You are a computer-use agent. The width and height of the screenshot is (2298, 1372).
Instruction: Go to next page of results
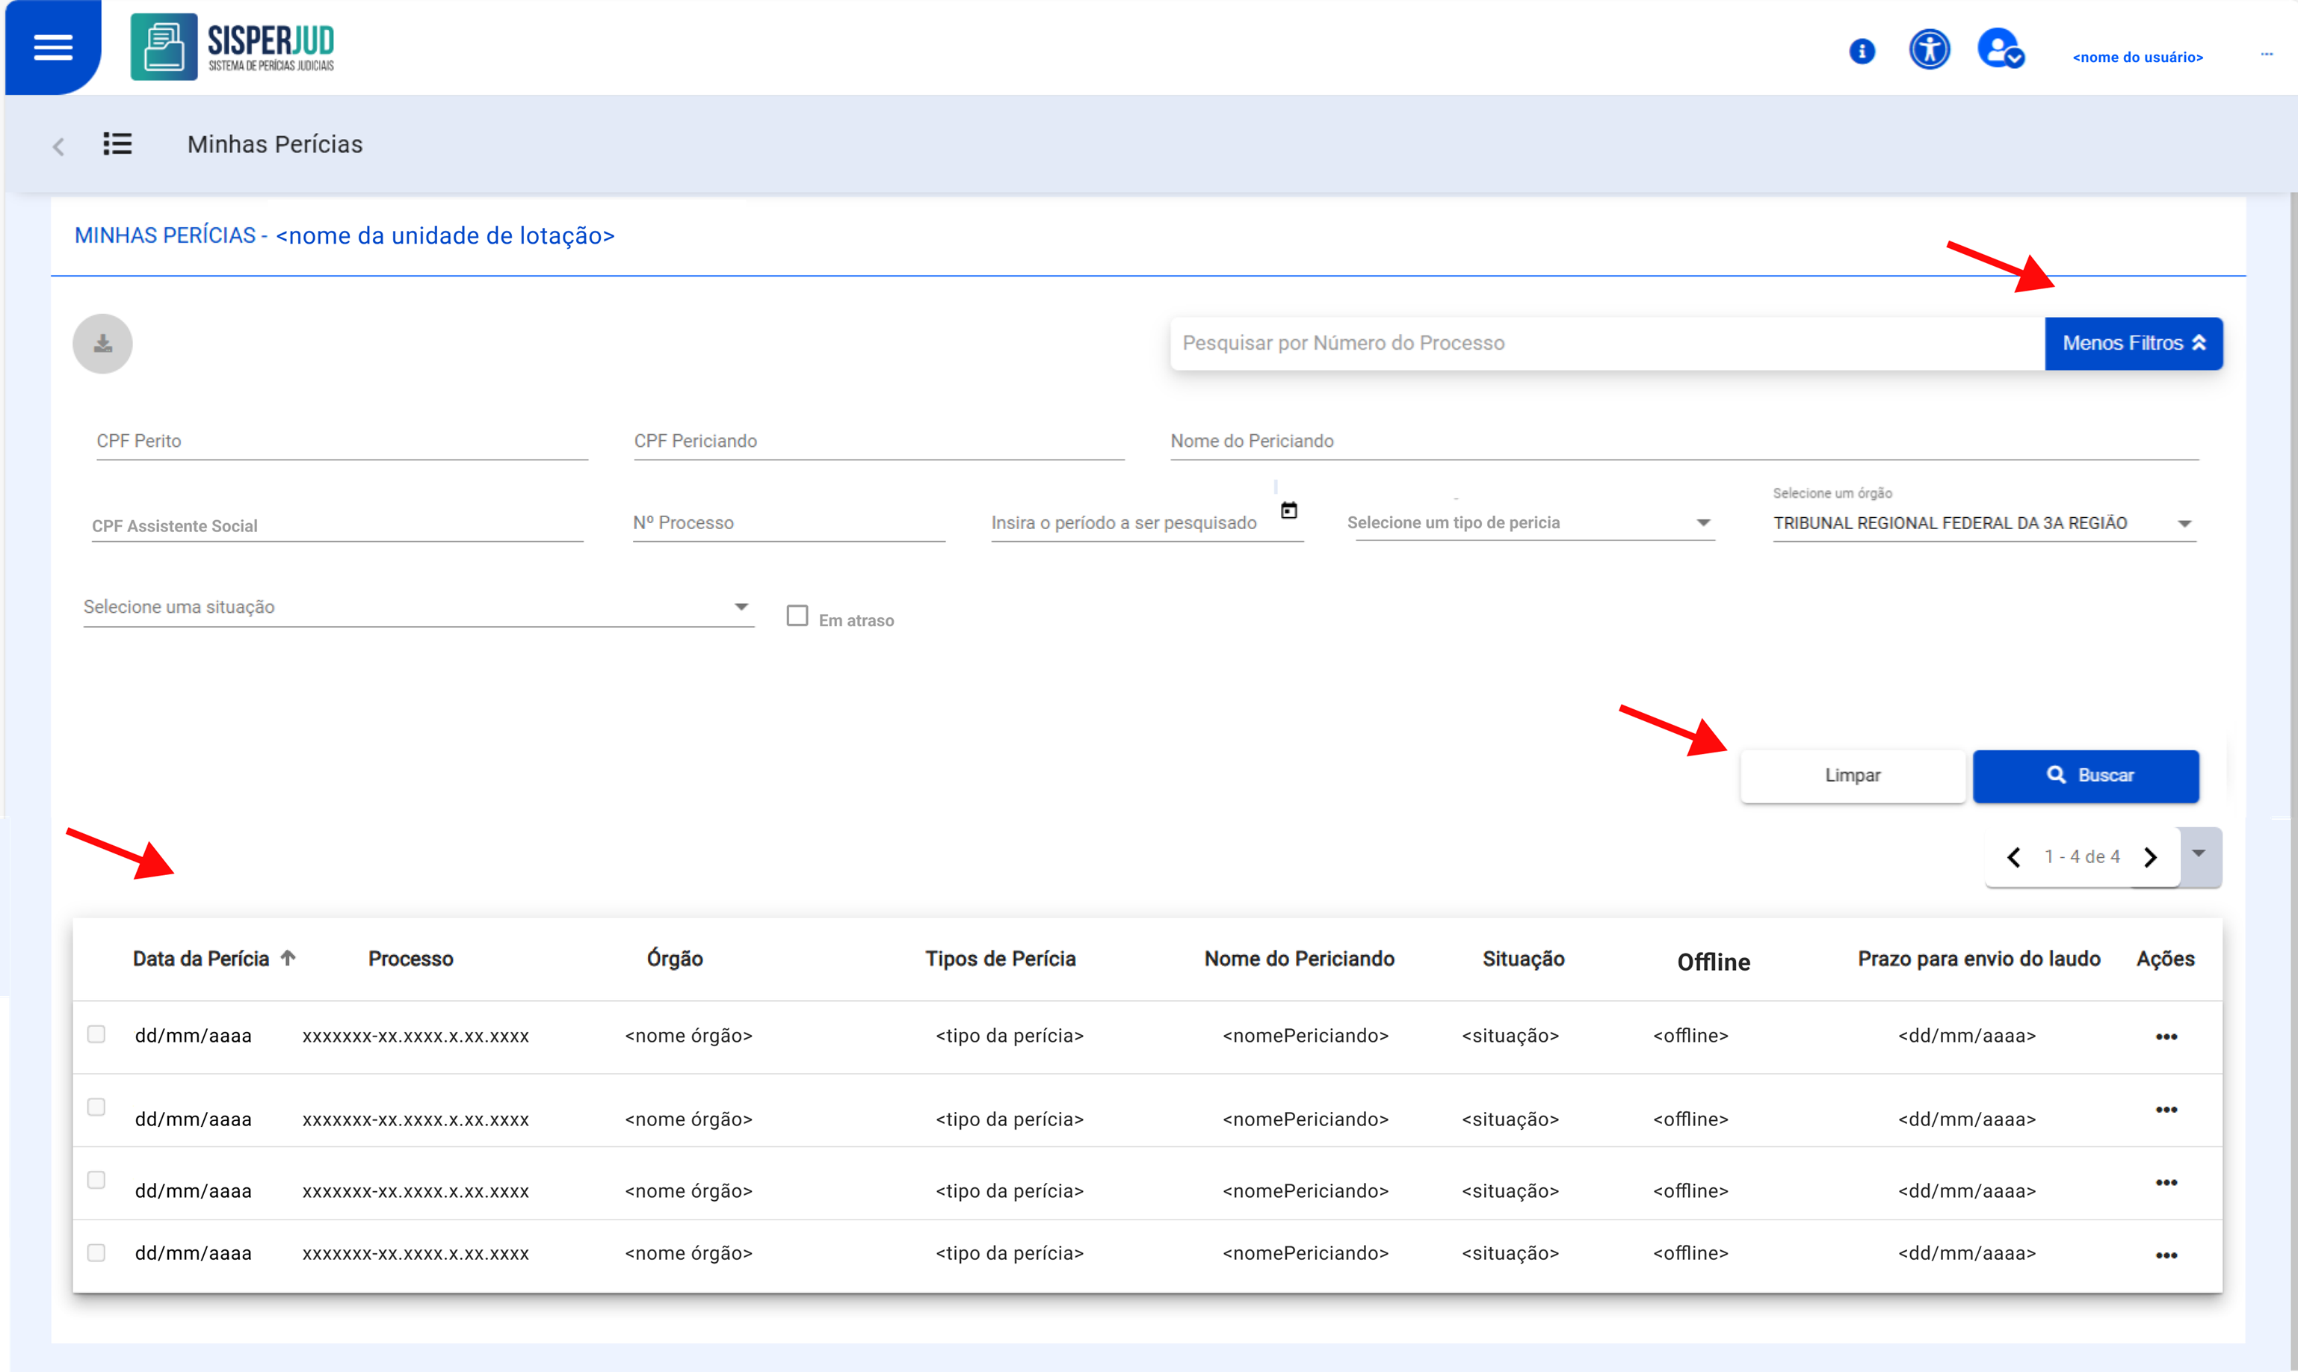2150,857
